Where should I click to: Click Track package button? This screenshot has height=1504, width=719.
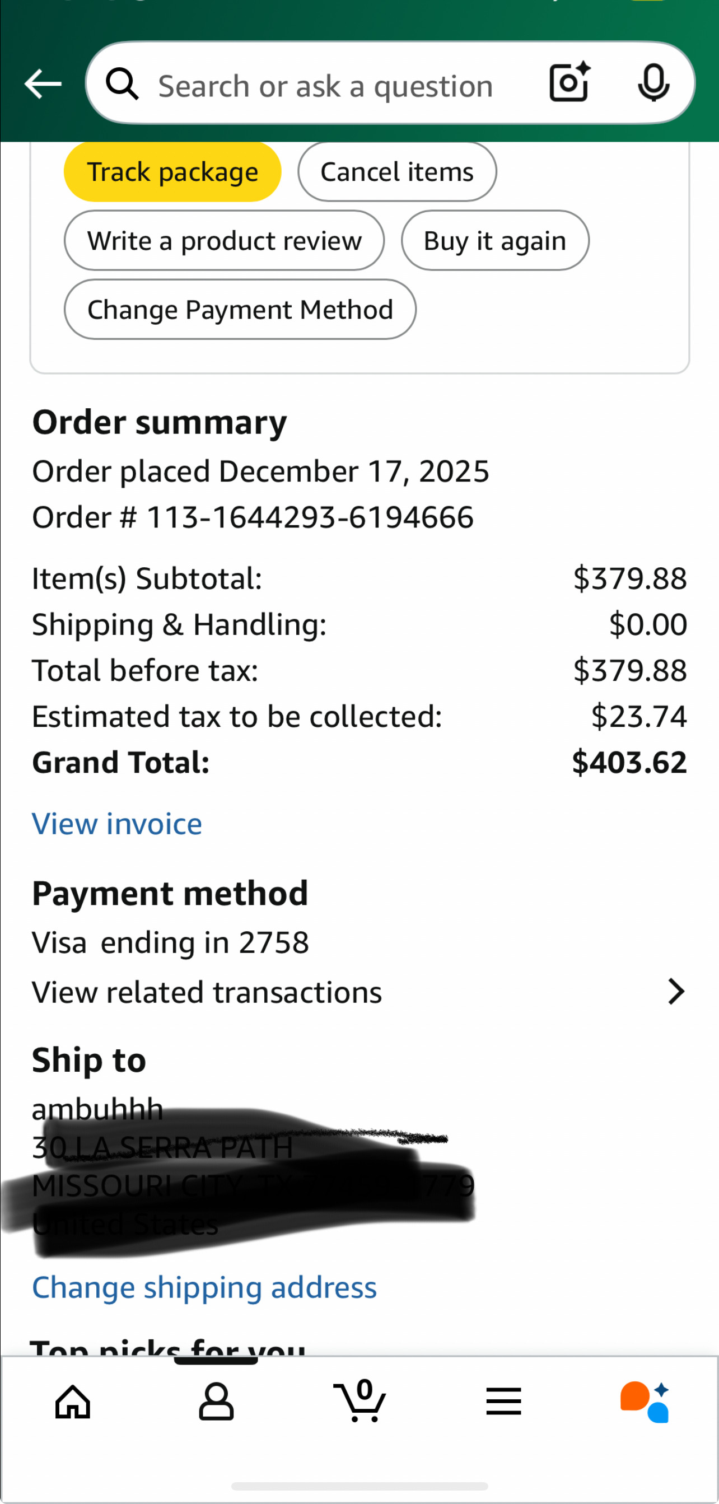click(x=172, y=172)
